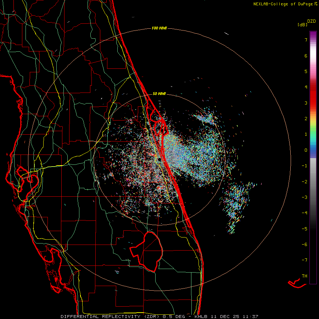Select the 6 dB scale value

306,56
